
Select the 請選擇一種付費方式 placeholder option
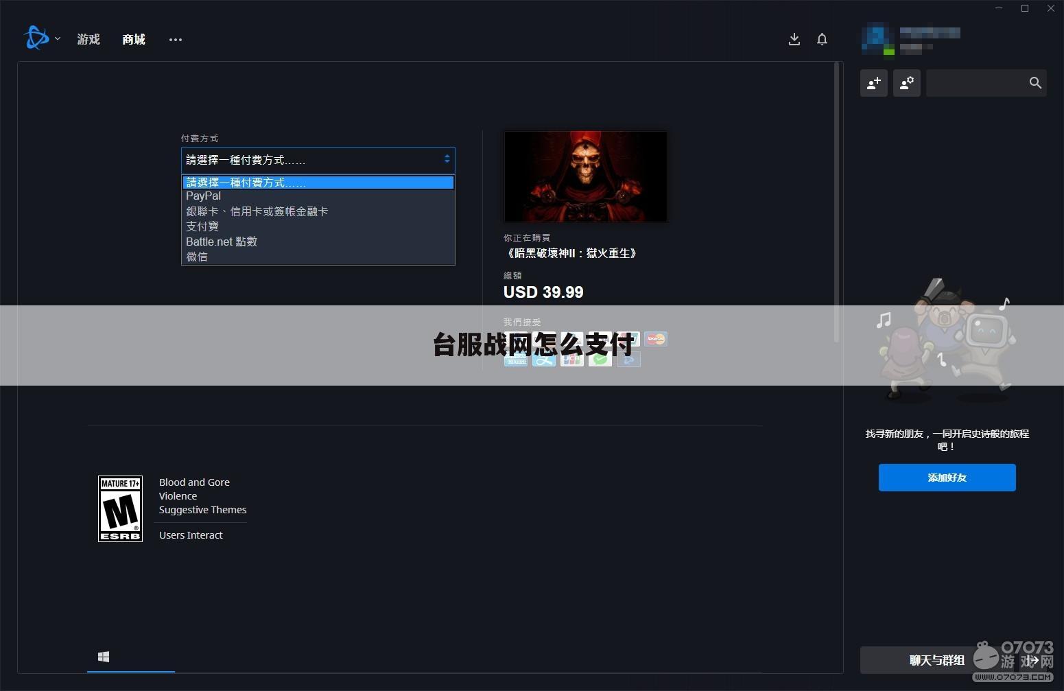click(x=318, y=183)
